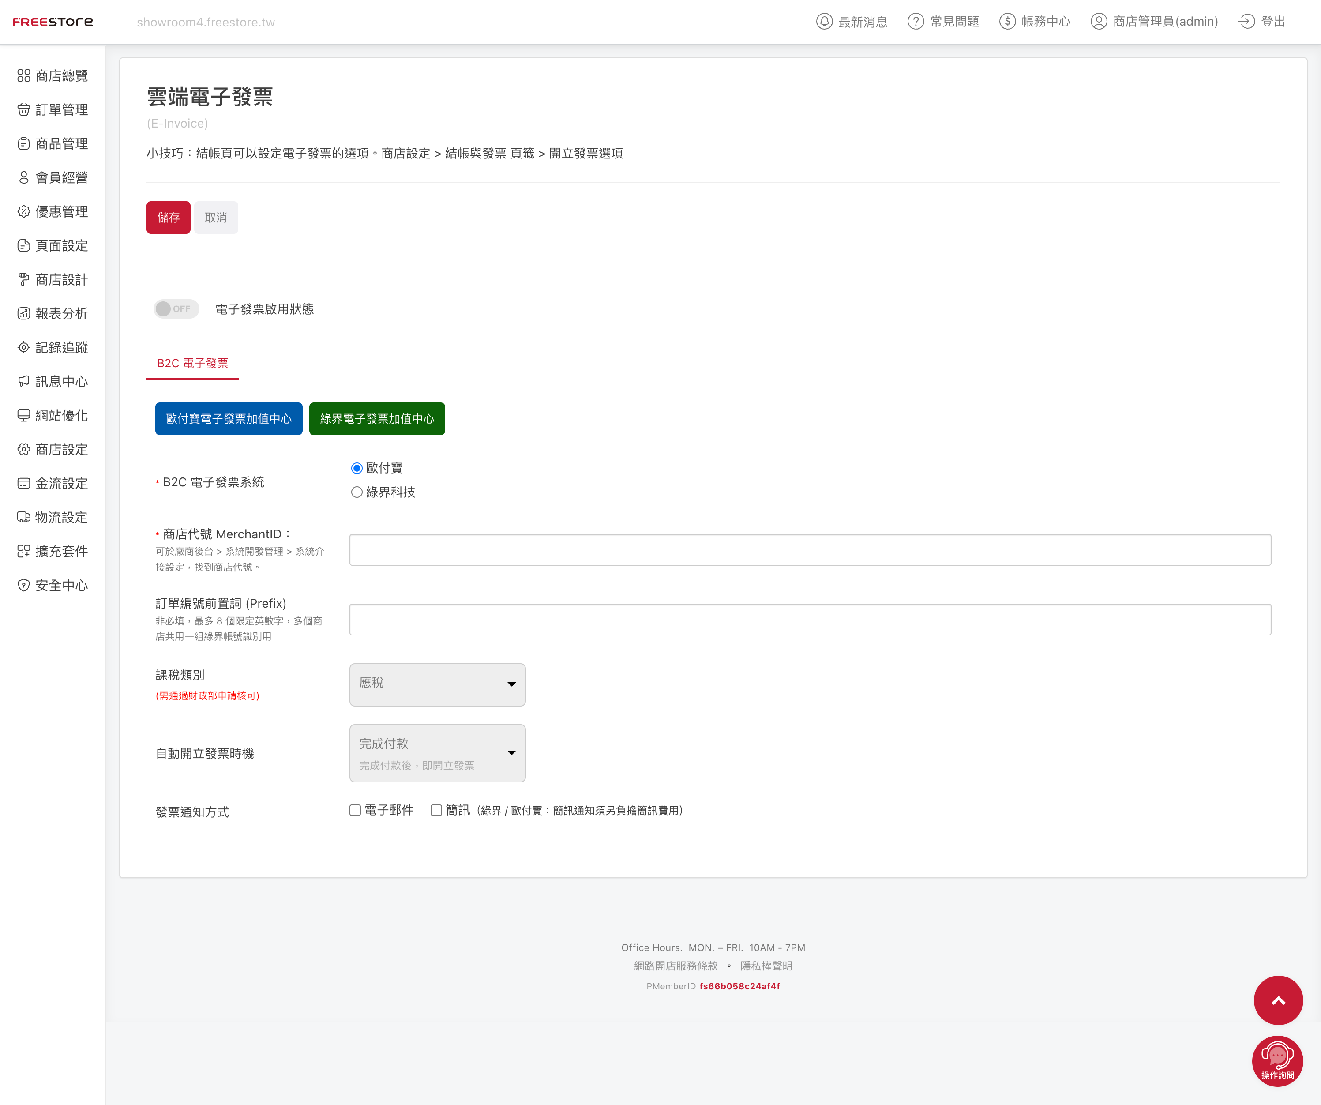The width and height of the screenshot is (1321, 1105).
Task: Open the 隱私權聲明 link
Action: click(x=766, y=966)
